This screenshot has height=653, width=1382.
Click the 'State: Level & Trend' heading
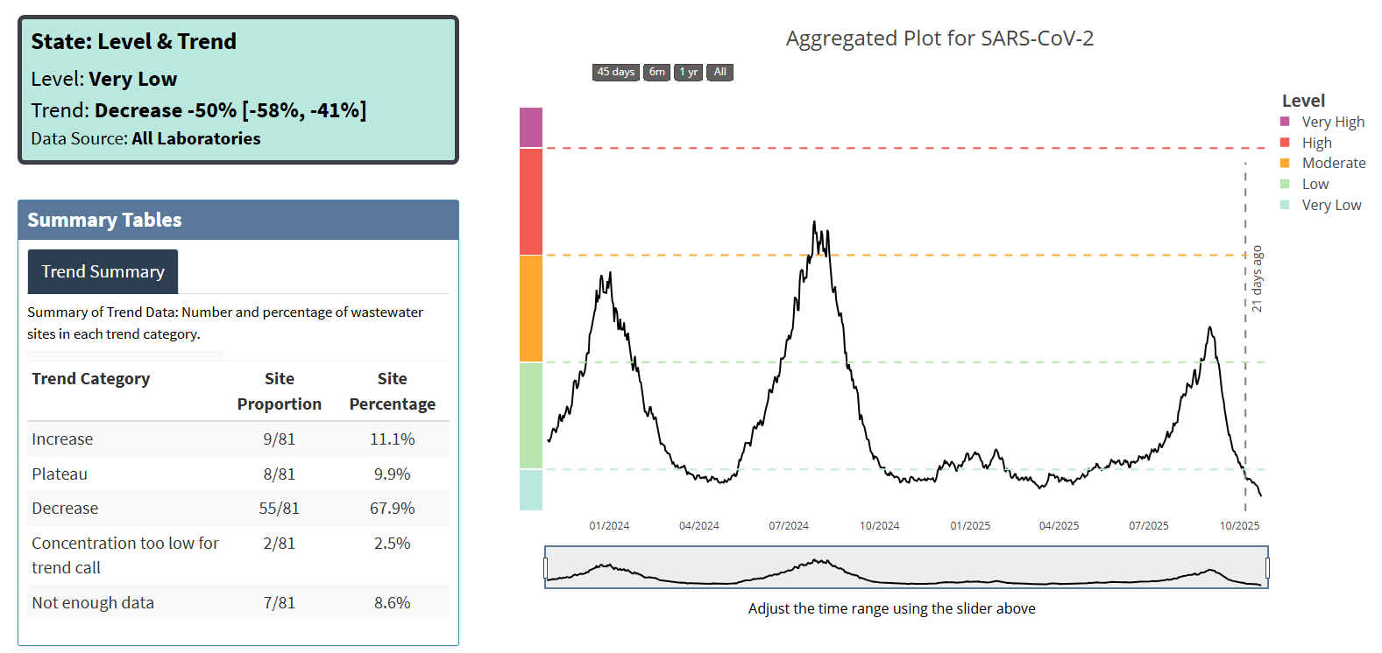[134, 41]
